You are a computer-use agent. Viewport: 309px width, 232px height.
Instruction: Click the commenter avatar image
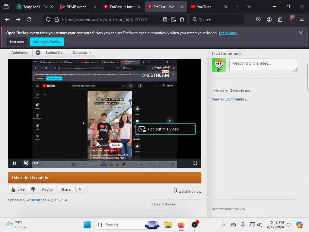tap(219, 65)
